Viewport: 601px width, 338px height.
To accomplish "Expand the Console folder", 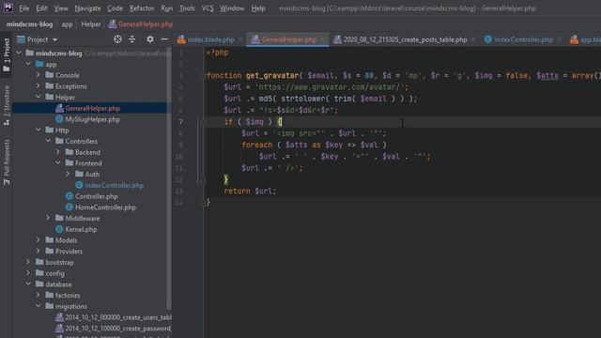I will pos(39,75).
